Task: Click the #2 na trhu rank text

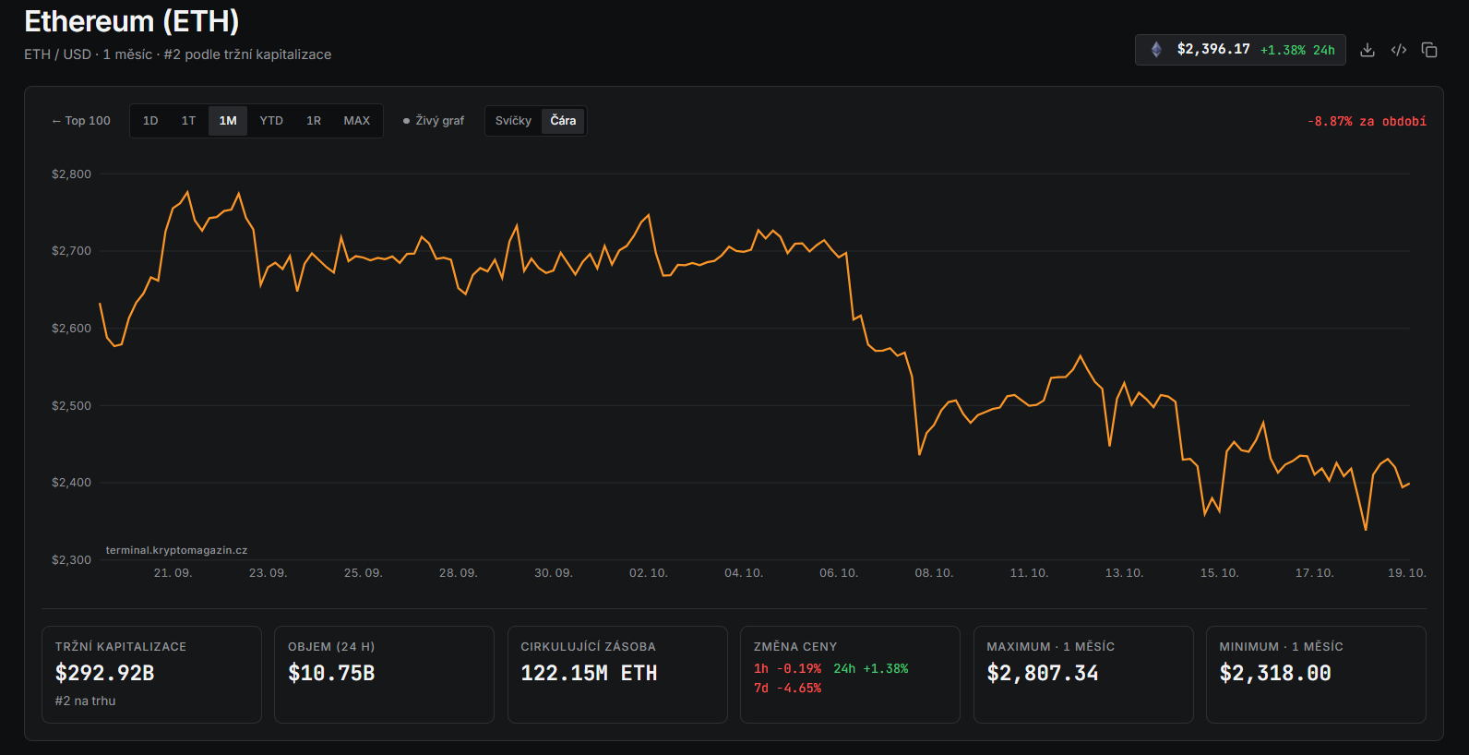Action: [x=85, y=701]
